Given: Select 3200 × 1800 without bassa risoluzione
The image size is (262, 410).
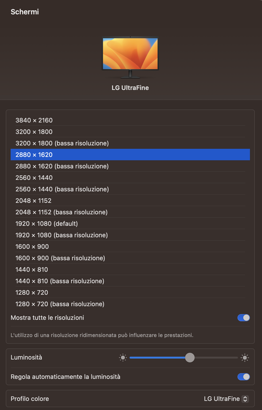Looking at the screenshot, I should [x=130, y=132].
